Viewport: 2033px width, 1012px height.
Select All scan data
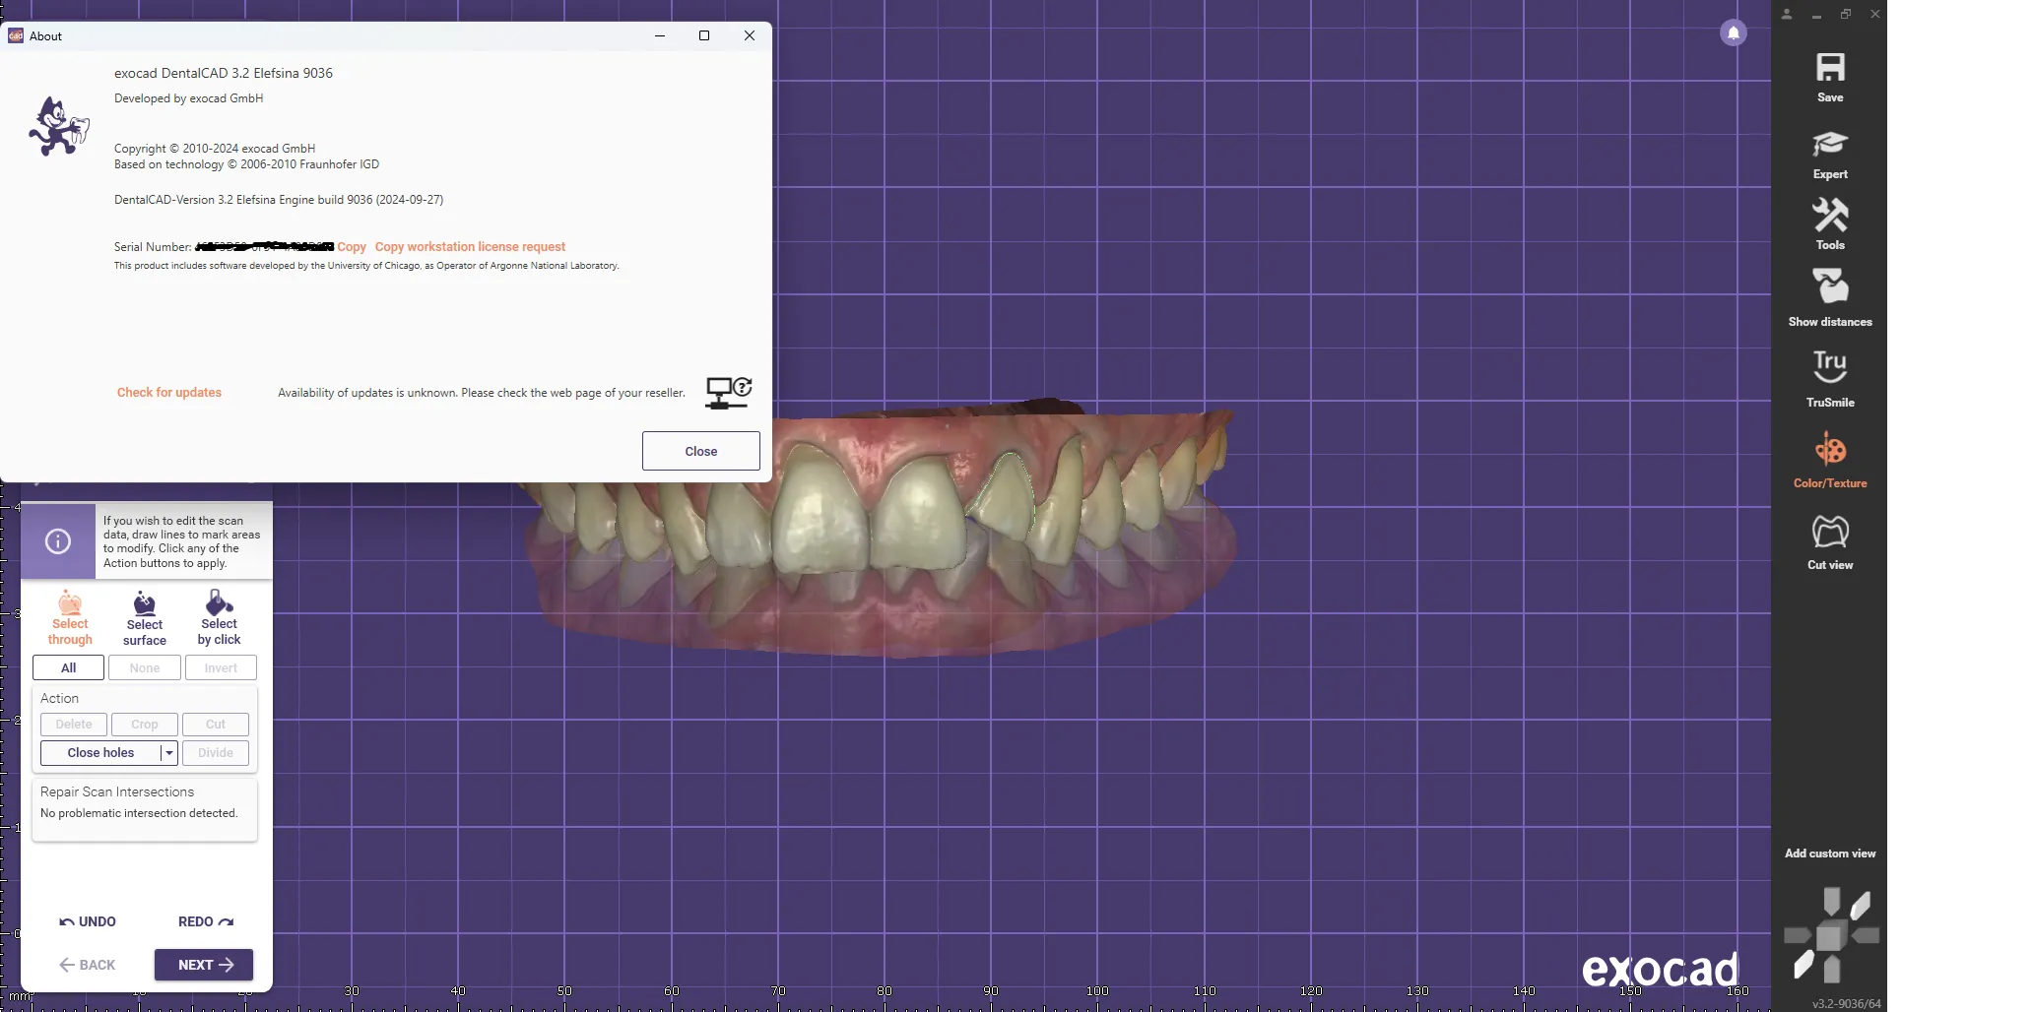[x=68, y=667]
